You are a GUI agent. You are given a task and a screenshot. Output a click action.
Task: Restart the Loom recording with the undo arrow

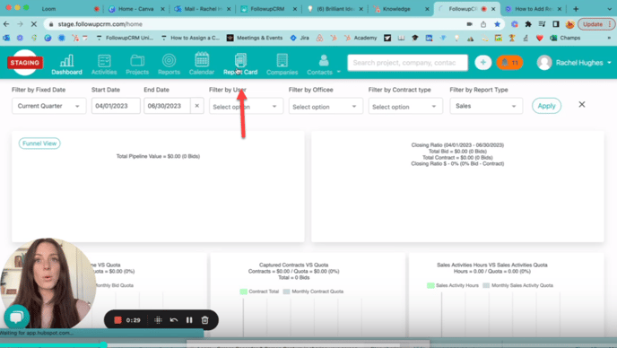pyautogui.click(x=174, y=320)
